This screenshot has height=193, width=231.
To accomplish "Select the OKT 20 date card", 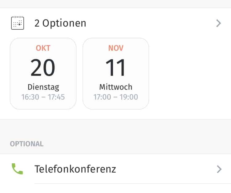I will [43, 74].
